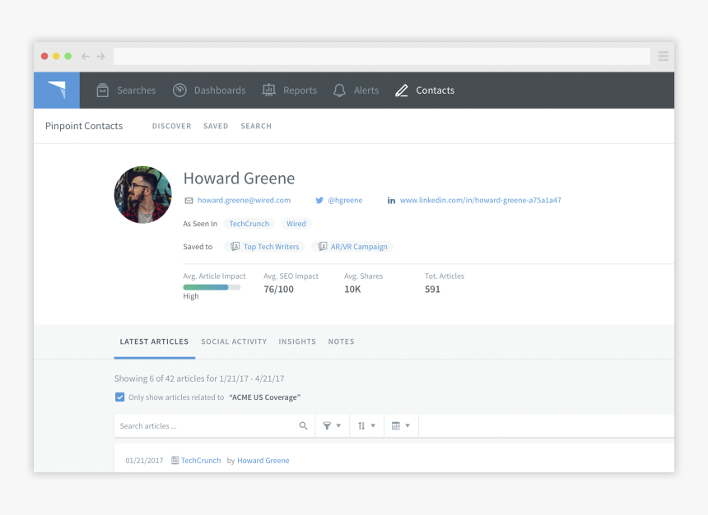Click the sort arrows icon

point(361,425)
